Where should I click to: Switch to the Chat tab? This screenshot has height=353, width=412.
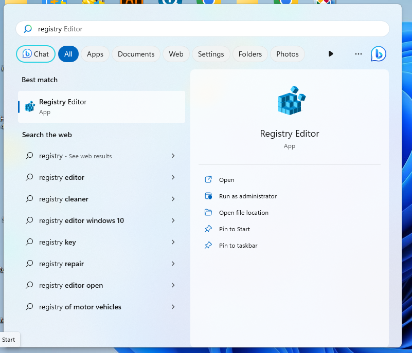click(35, 54)
